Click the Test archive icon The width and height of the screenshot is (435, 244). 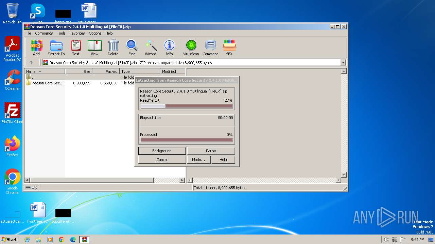[x=76, y=47]
